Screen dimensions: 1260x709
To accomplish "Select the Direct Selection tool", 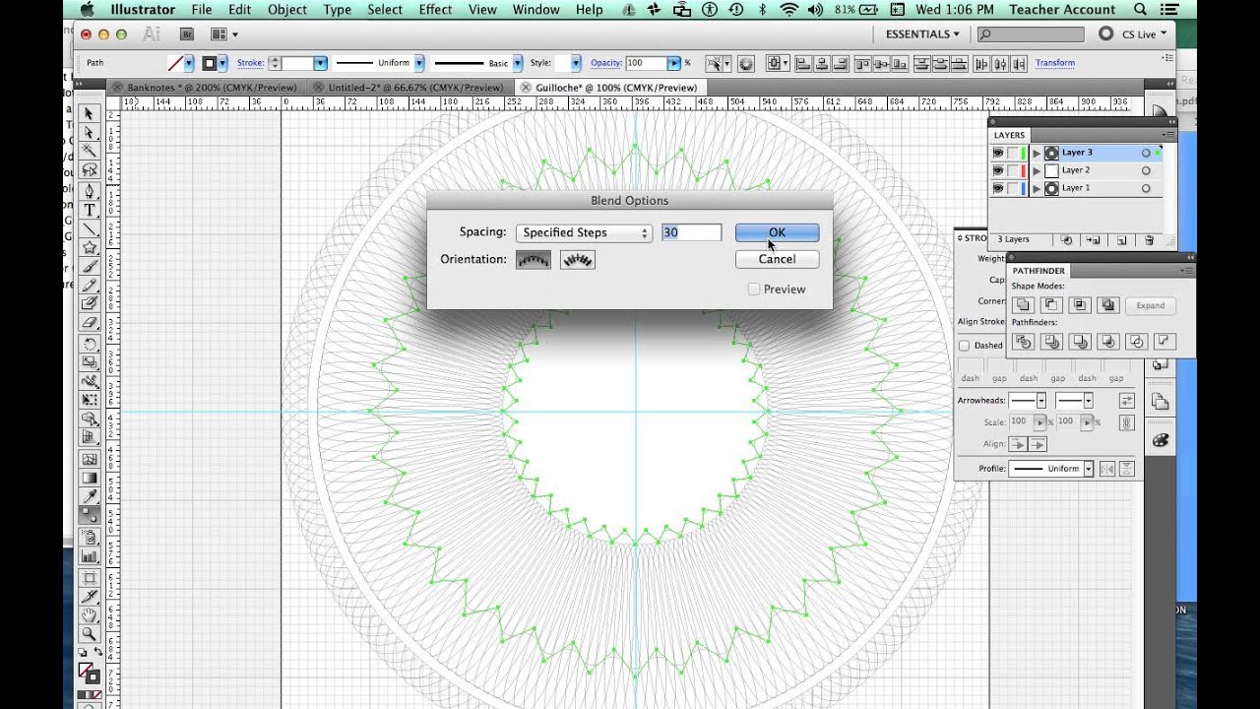I will click(x=90, y=133).
